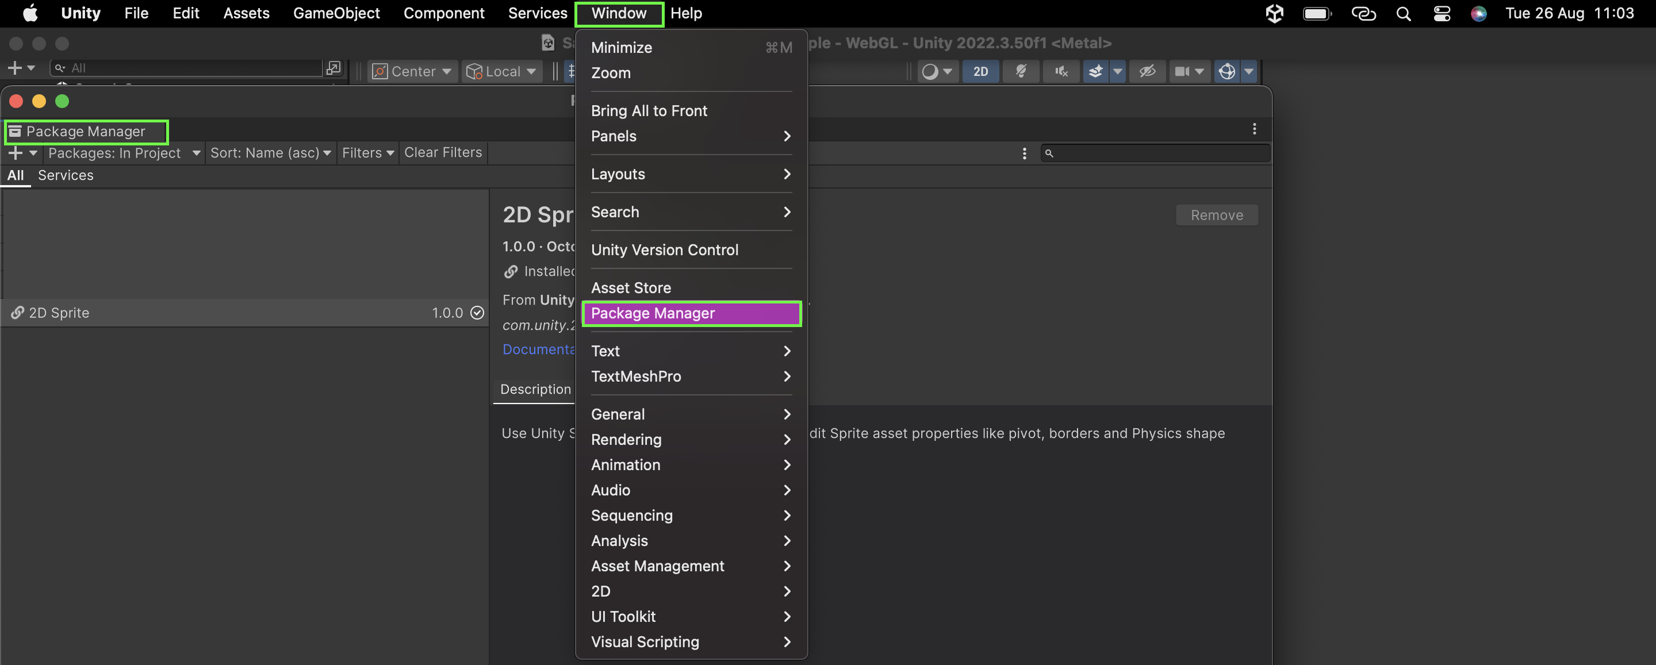1656x665 pixels.
Task: Click the plus add package icon
Action: click(16, 153)
